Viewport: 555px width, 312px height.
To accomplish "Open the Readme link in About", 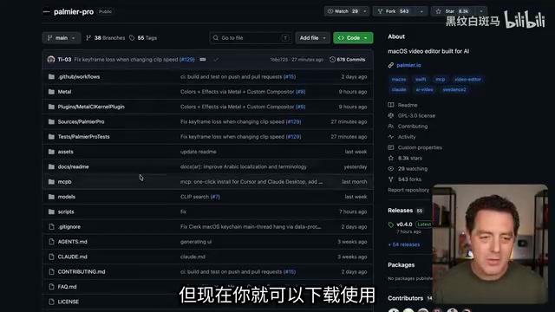I will tap(408, 105).
